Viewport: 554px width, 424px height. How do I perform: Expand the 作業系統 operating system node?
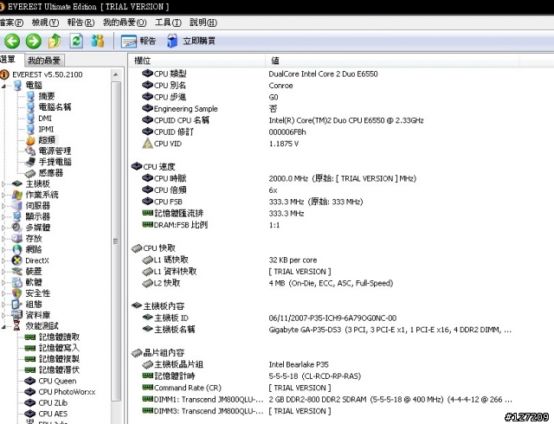click(x=3, y=195)
